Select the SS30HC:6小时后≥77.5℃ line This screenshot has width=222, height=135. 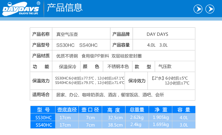(90, 78)
